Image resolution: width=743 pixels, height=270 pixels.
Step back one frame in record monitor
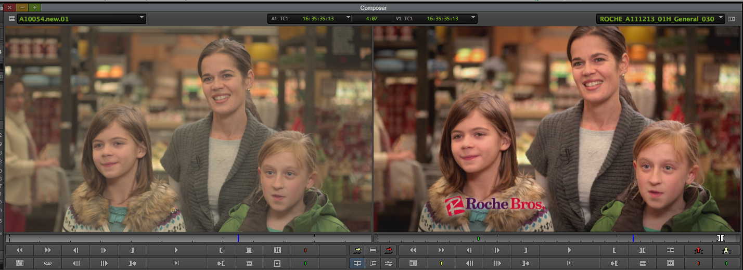click(x=469, y=250)
